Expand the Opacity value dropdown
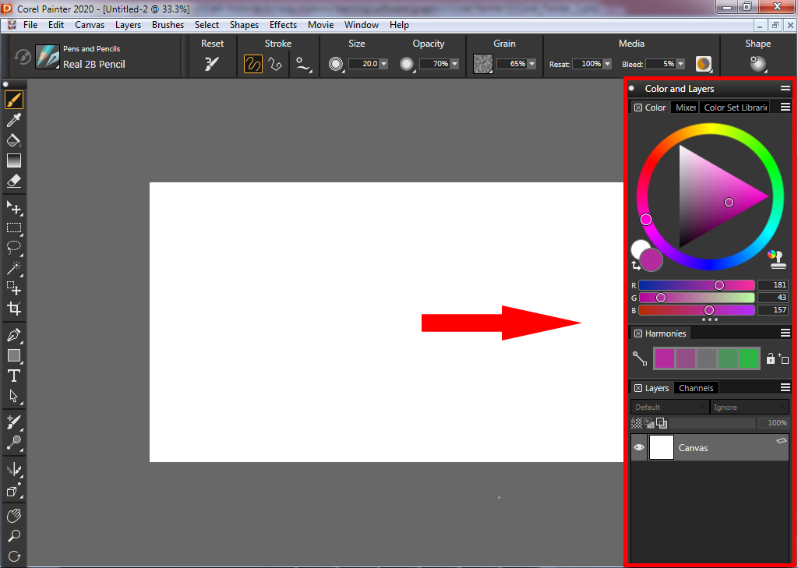The image size is (798, 568). pyautogui.click(x=454, y=64)
